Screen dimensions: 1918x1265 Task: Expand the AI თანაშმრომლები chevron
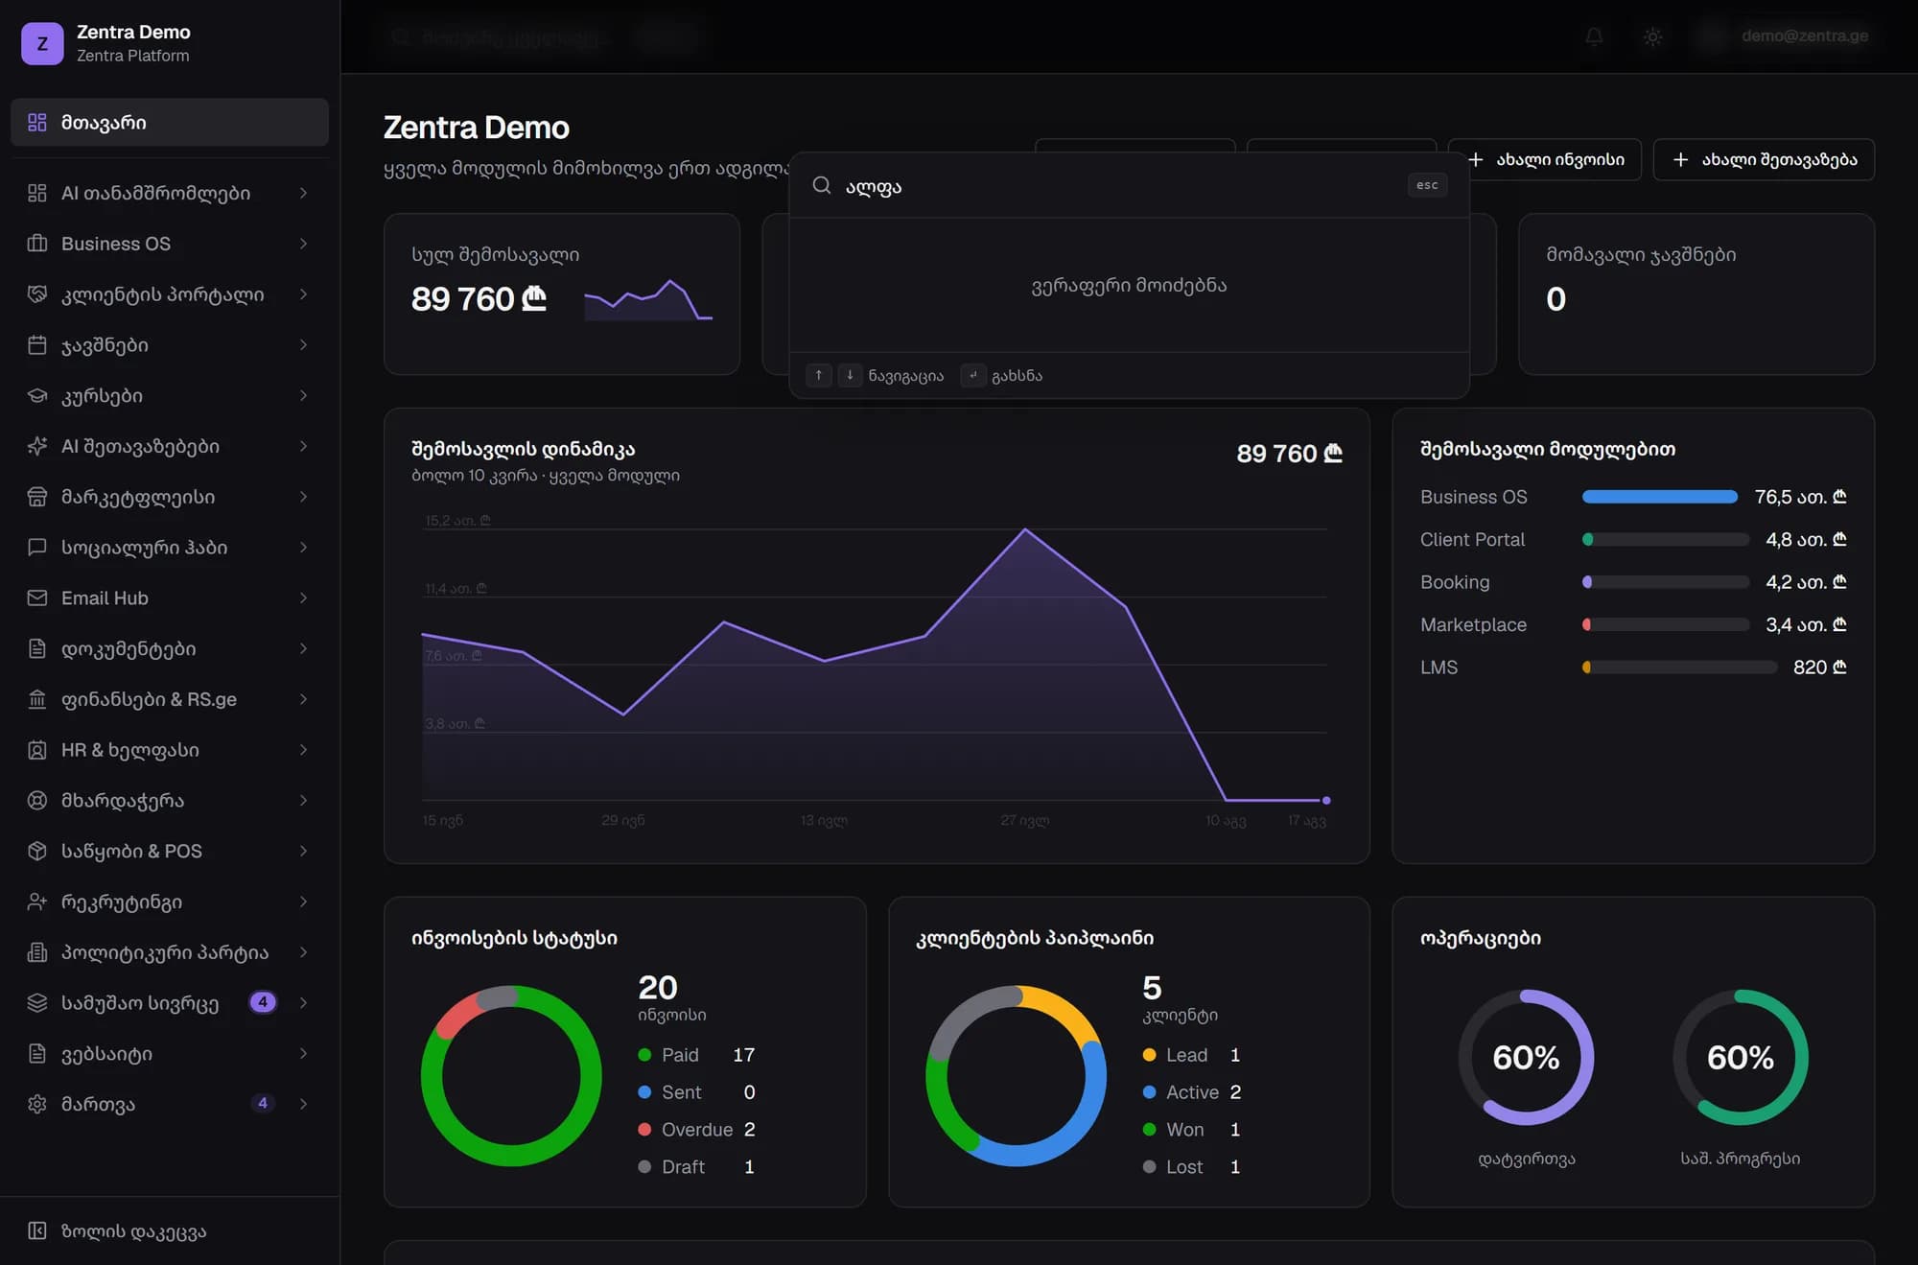pos(303,193)
